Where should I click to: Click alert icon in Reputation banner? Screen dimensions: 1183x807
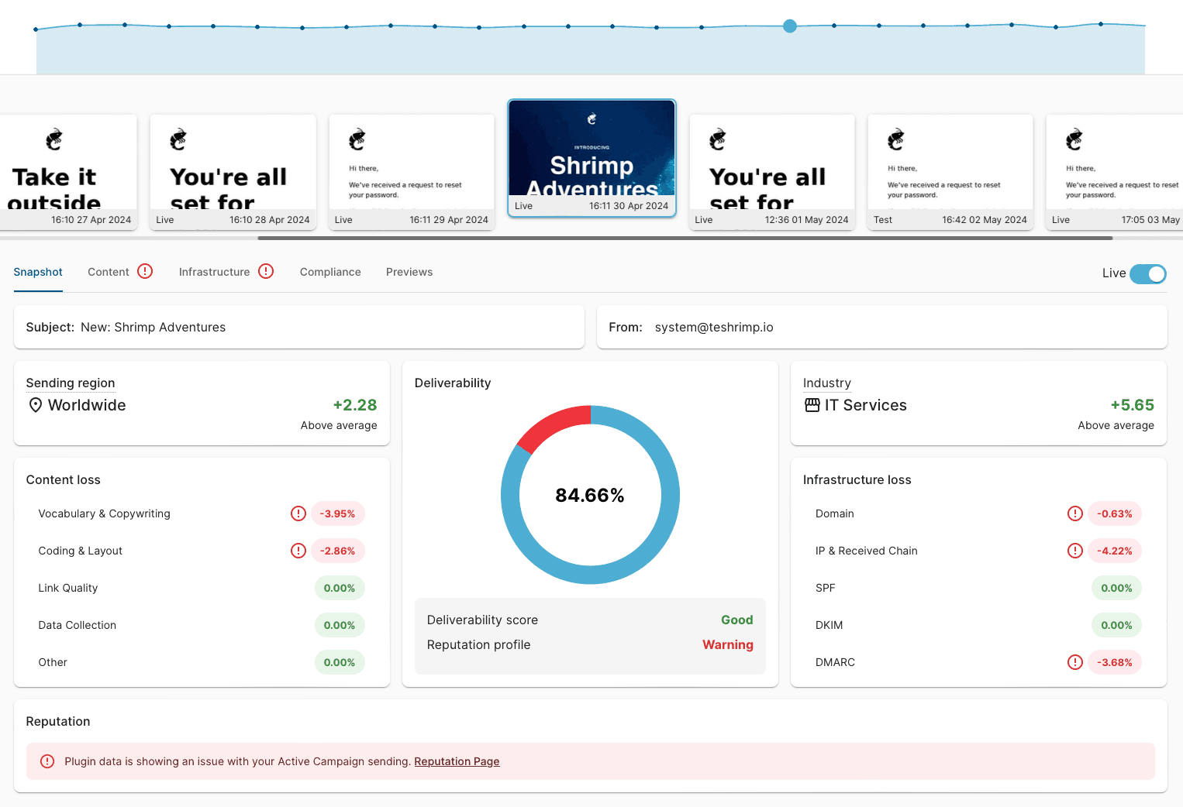[x=47, y=761]
